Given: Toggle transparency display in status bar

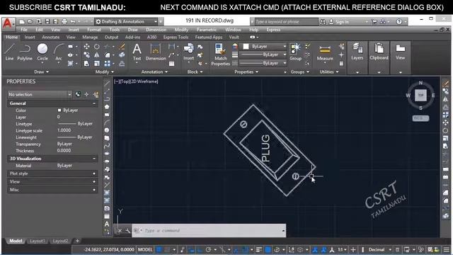Looking at the screenshot, I should (268, 249).
